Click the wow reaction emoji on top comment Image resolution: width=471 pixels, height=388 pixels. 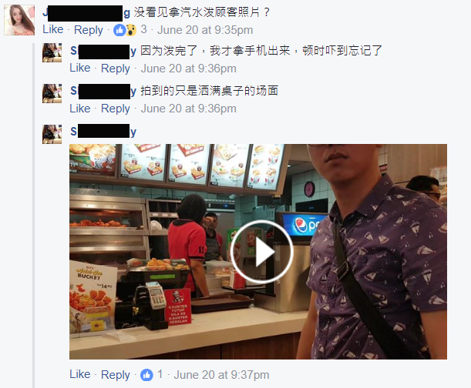pyautogui.click(x=131, y=30)
